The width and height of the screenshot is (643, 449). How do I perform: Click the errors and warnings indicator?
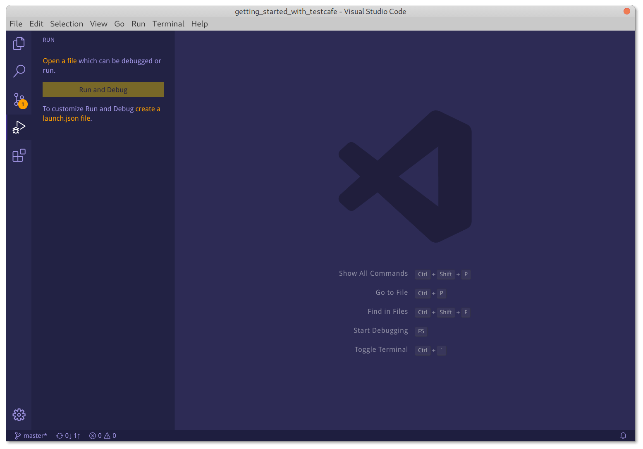(x=102, y=435)
